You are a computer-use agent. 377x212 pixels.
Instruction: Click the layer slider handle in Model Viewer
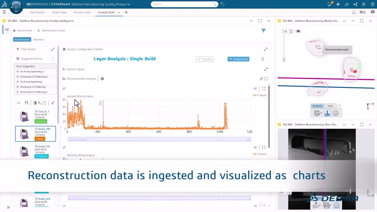coord(284,59)
